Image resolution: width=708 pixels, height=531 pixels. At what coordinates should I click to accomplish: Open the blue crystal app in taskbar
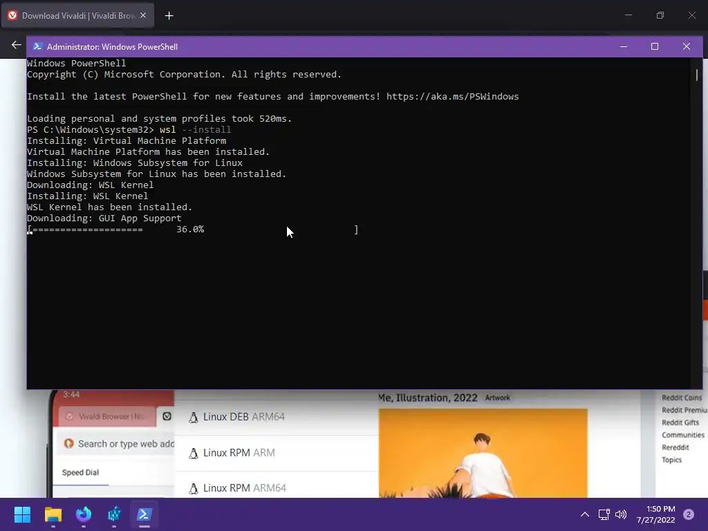pyautogui.click(x=114, y=514)
